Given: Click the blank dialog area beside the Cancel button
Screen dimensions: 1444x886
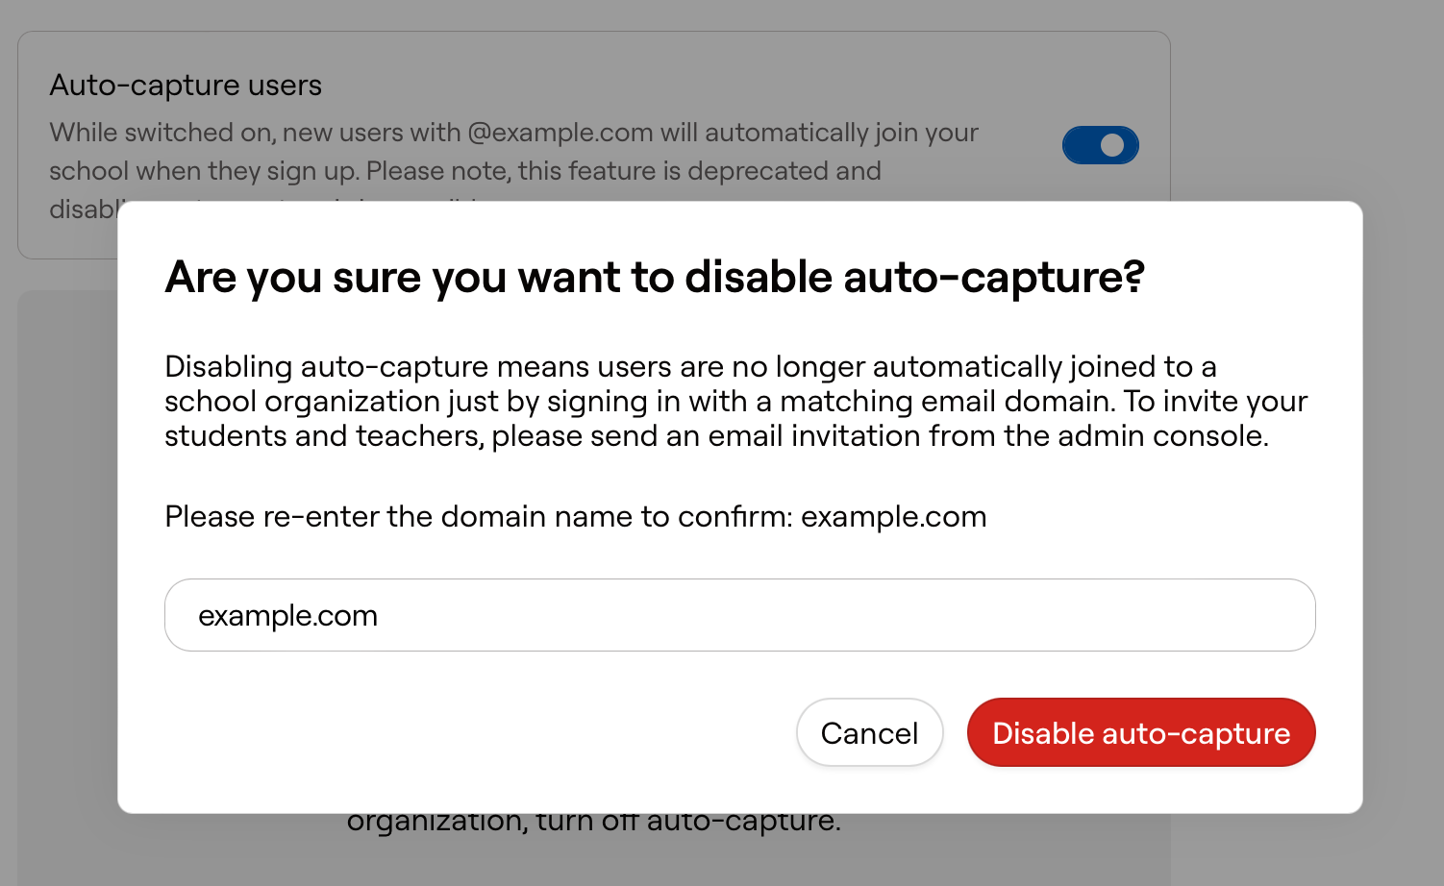Looking at the screenshot, I should coord(481,732).
